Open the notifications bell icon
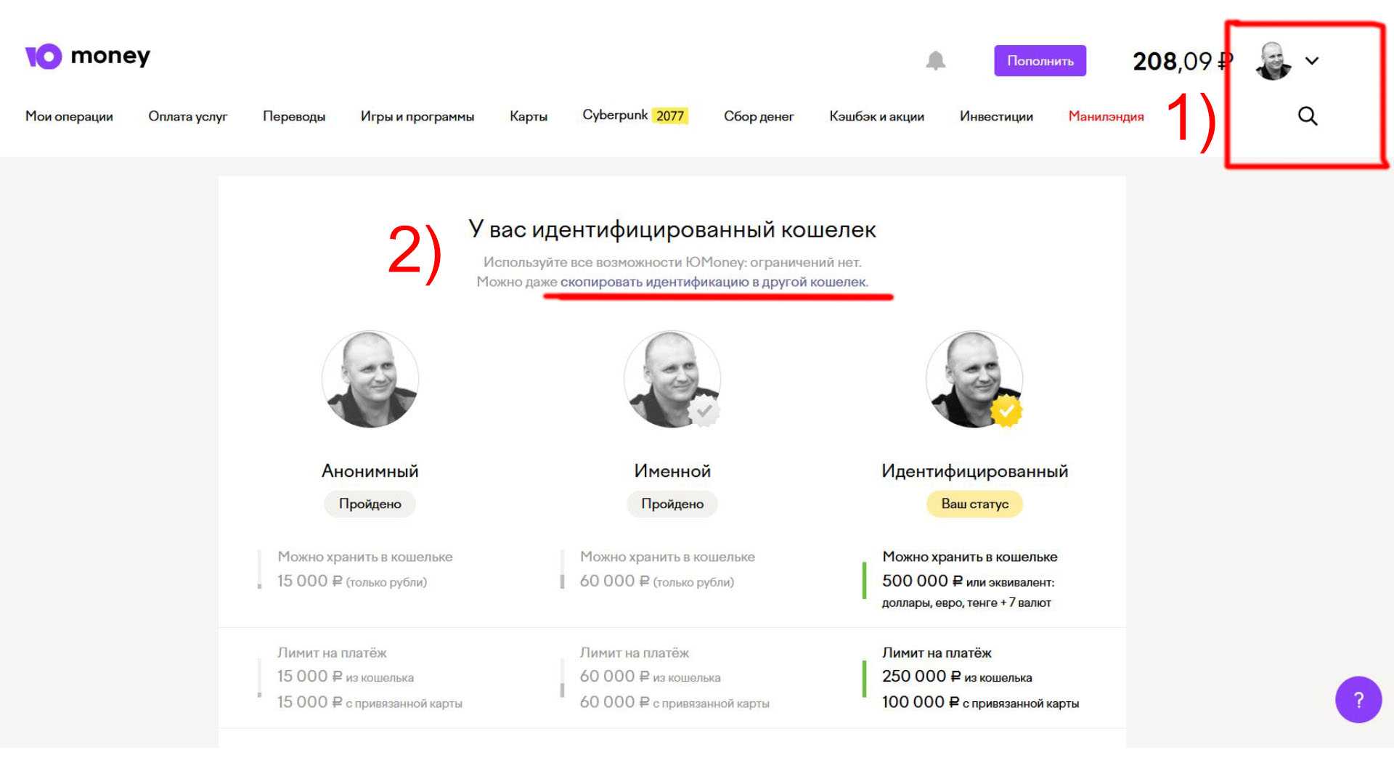1394x784 pixels. click(x=935, y=60)
